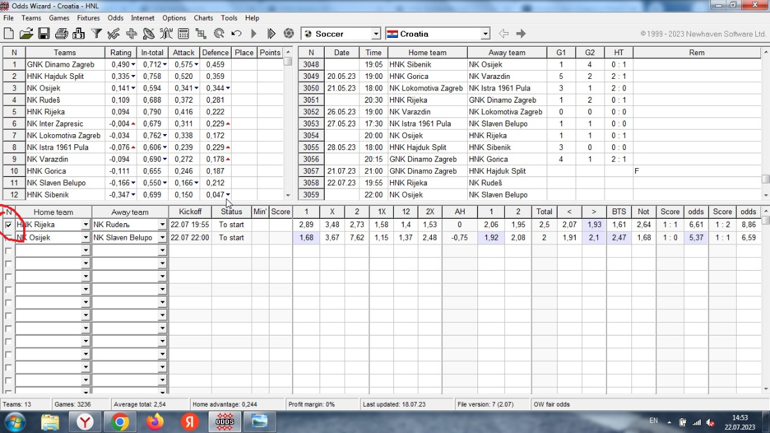
Task: Click the undo arrow icon
Action: point(236,33)
